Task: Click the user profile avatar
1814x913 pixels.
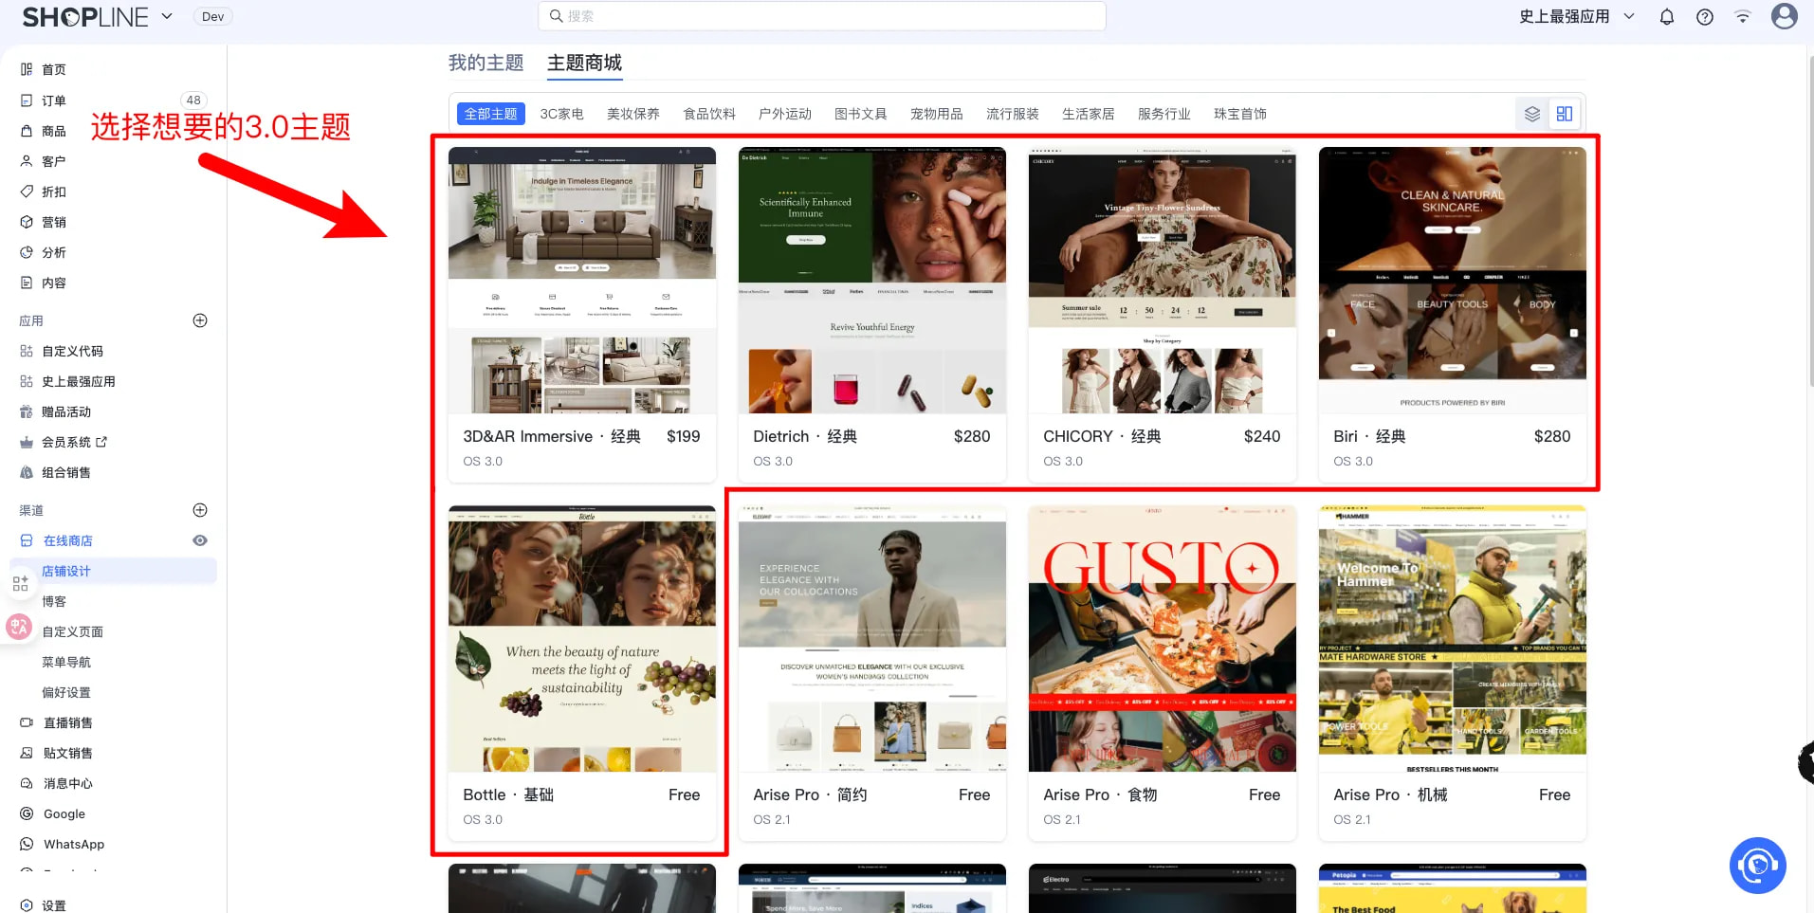Action: tap(1784, 16)
